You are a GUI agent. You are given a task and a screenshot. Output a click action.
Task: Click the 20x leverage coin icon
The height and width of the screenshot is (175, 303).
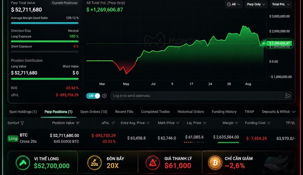[x=94, y=163]
